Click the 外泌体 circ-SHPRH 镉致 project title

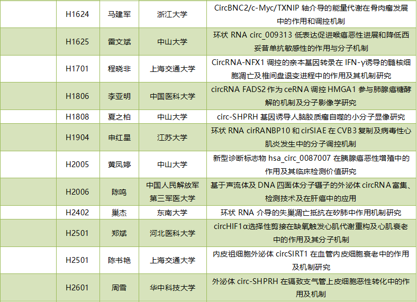(x=311, y=288)
